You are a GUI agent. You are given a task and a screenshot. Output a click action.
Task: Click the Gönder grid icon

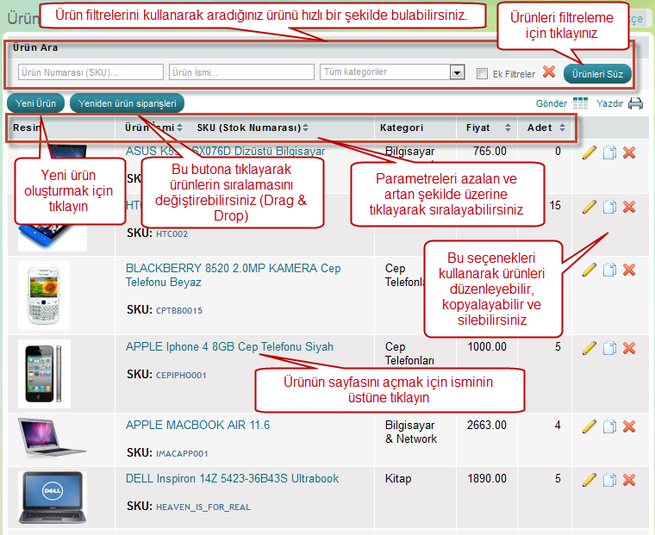click(581, 103)
